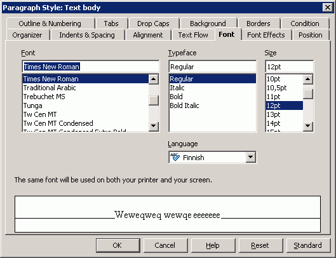Open the Position tab
The height and width of the screenshot is (258, 336).
click(311, 35)
